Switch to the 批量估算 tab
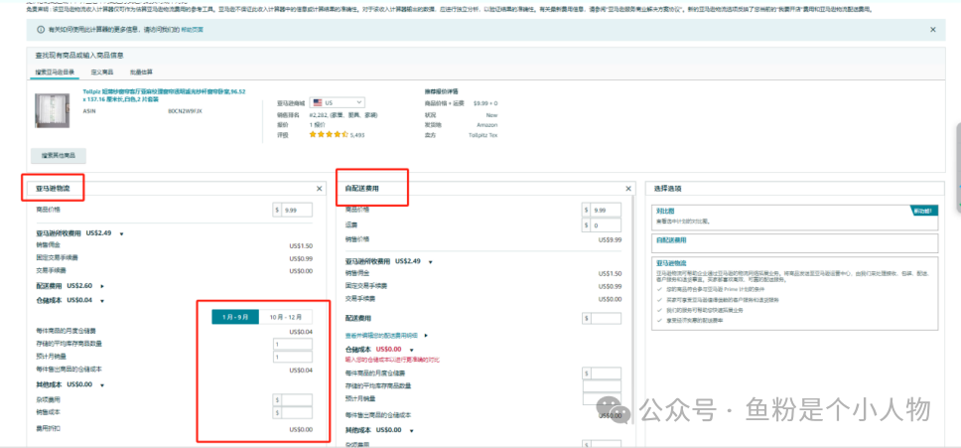The width and height of the screenshot is (961, 448). 140,72
